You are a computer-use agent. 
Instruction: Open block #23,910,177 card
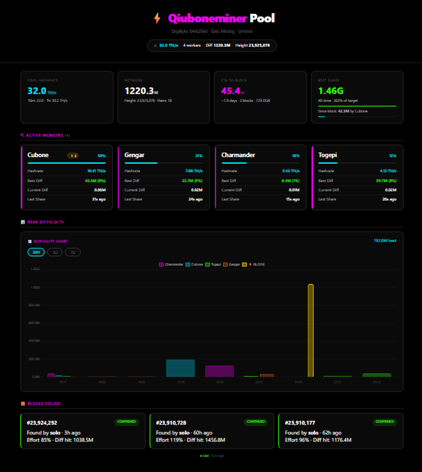(341, 431)
